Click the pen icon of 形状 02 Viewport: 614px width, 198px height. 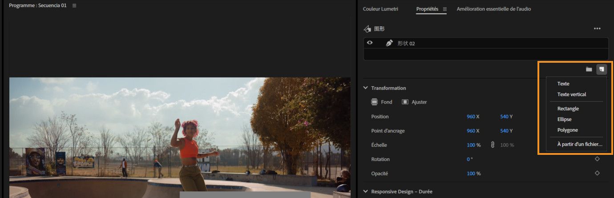pyautogui.click(x=389, y=43)
